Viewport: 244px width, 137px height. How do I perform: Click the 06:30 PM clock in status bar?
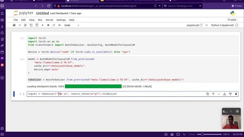[x=237, y=134]
